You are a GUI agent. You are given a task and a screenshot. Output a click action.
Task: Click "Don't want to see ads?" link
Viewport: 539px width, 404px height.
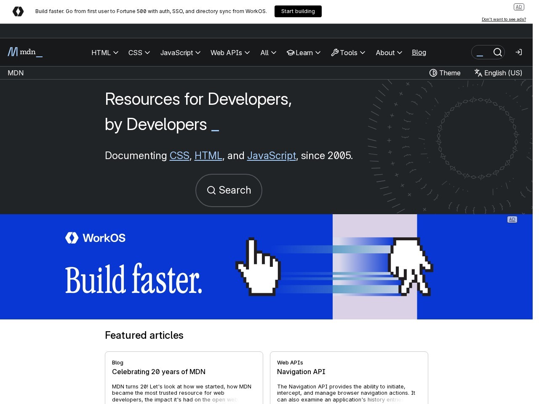(504, 19)
